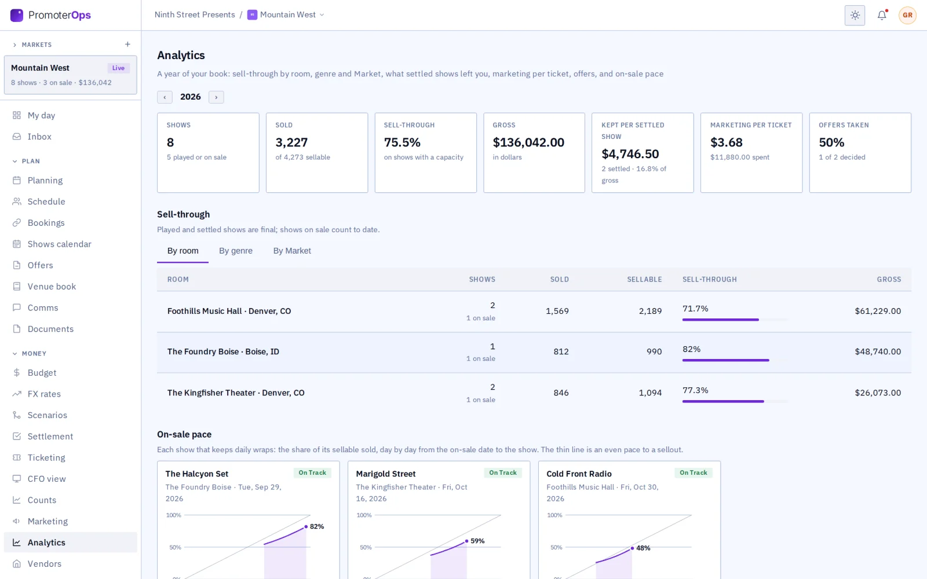The width and height of the screenshot is (927, 579).
Task: Go to previous year 2025
Action: pos(165,97)
